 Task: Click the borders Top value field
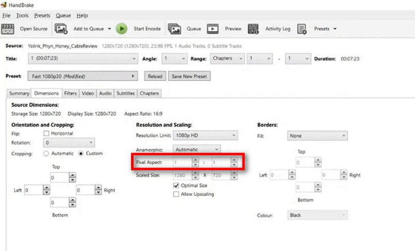pyautogui.click(x=305, y=162)
